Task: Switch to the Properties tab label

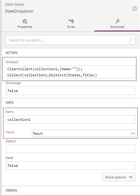Action: click(25, 27)
